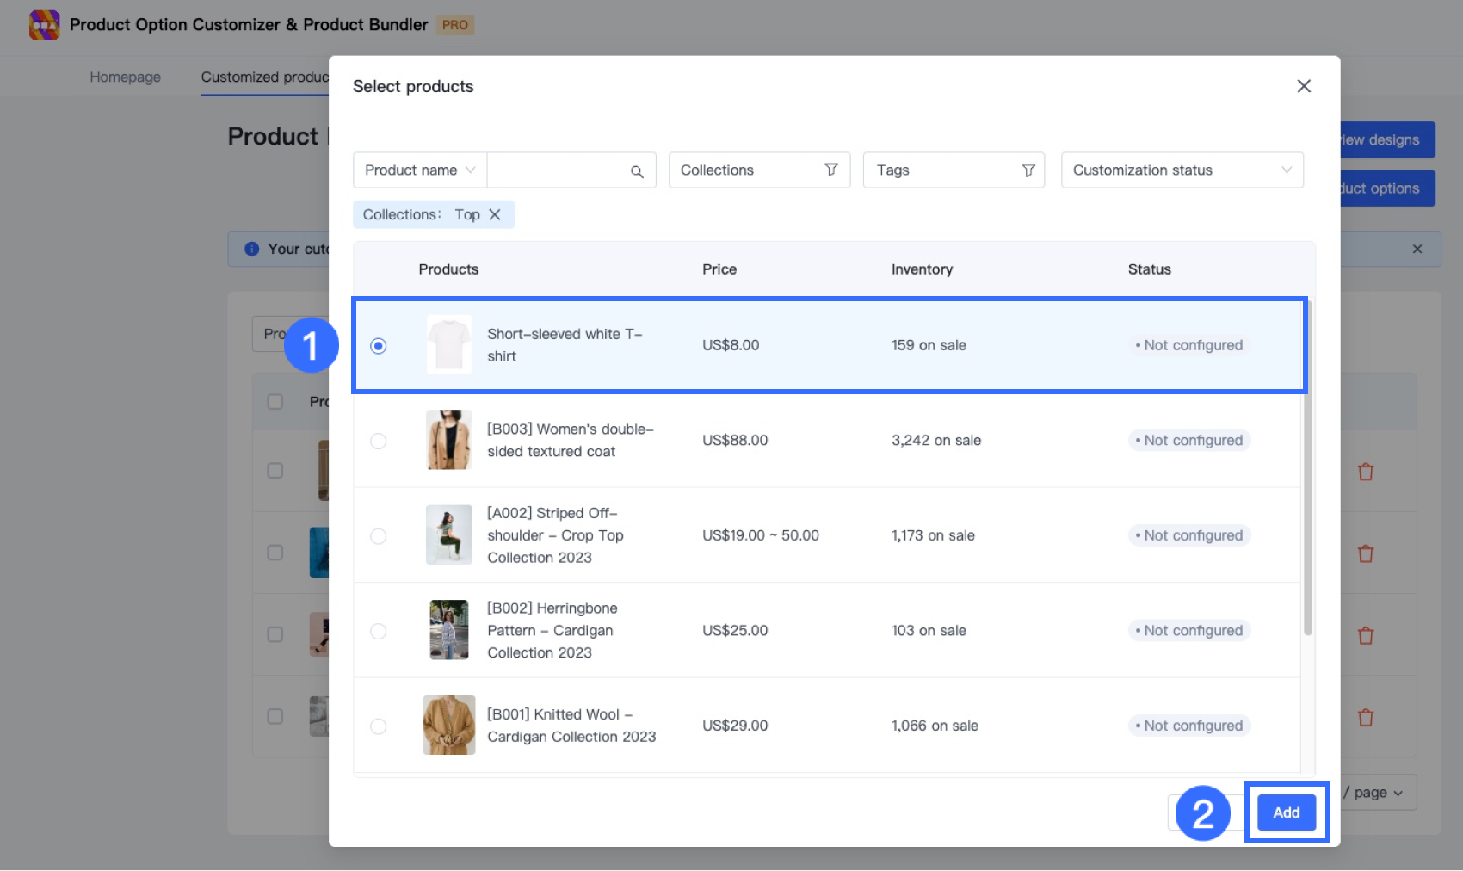The width and height of the screenshot is (1463, 871).
Task: Click the Knitted Wool Cardigan thumbnail
Action: pos(449,725)
